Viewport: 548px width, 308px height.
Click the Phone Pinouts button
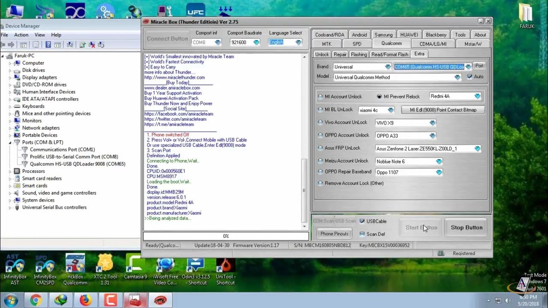[334, 234]
